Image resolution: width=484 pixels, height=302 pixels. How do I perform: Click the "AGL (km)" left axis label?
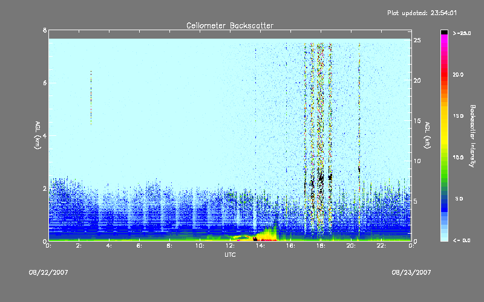point(38,135)
